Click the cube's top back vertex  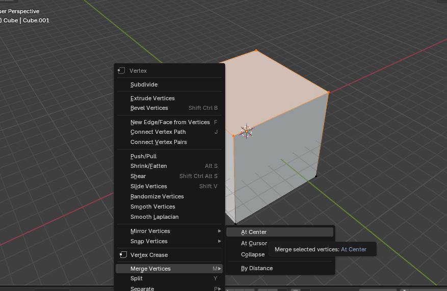tap(256, 50)
